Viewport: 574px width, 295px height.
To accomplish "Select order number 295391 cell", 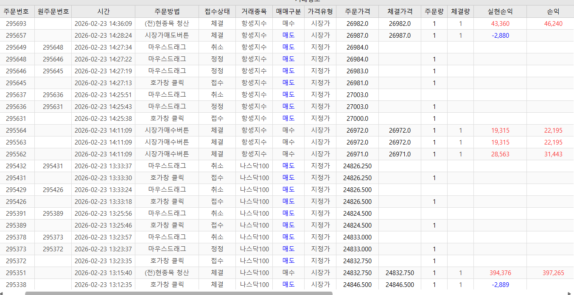I will coord(16,214).
